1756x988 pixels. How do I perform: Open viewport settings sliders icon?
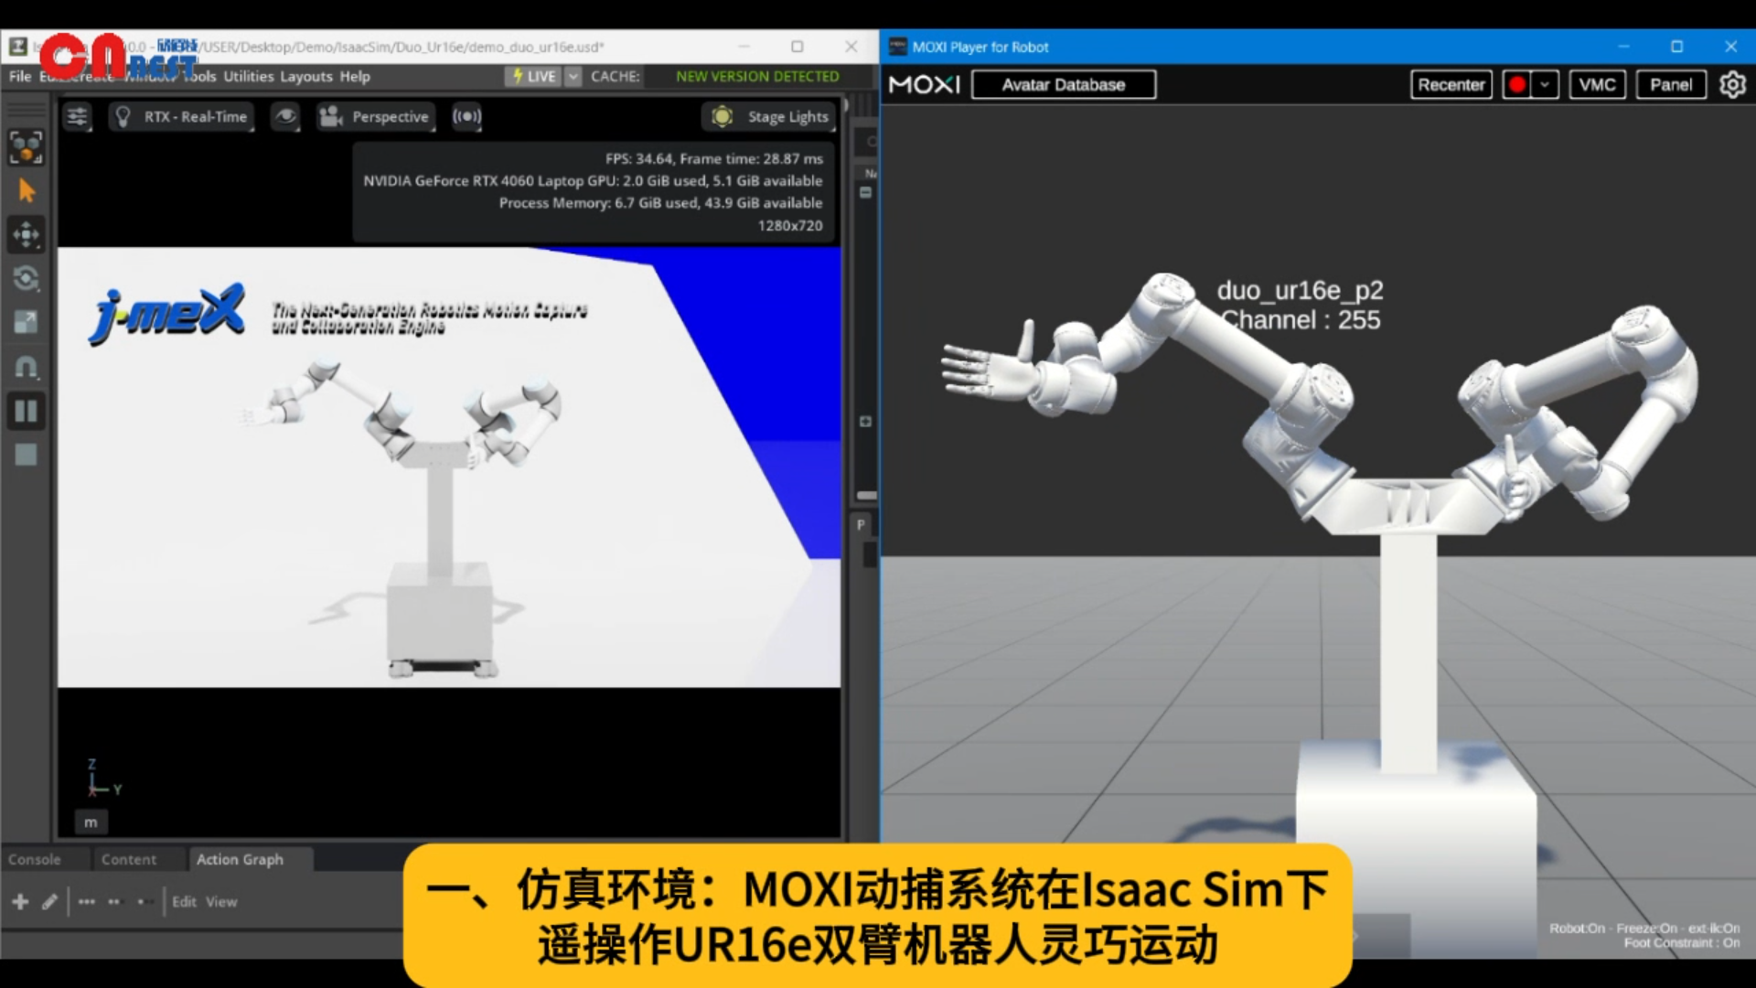(78, 117)
